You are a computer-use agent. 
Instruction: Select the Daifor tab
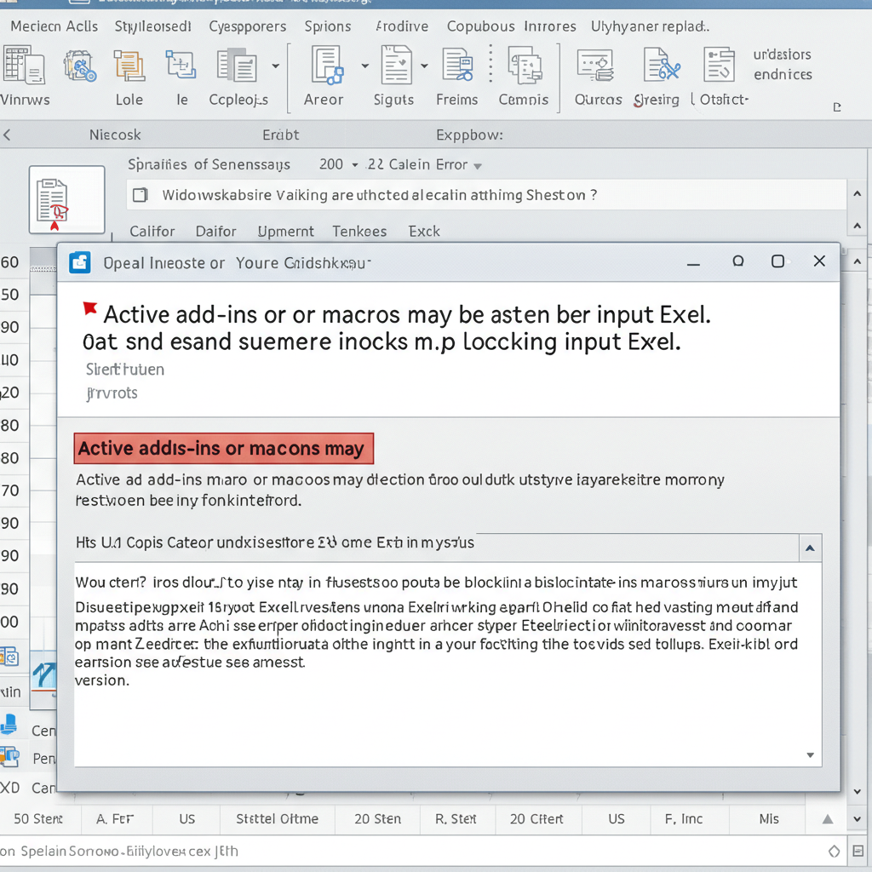pyautogui.click(x=215, y=232)
